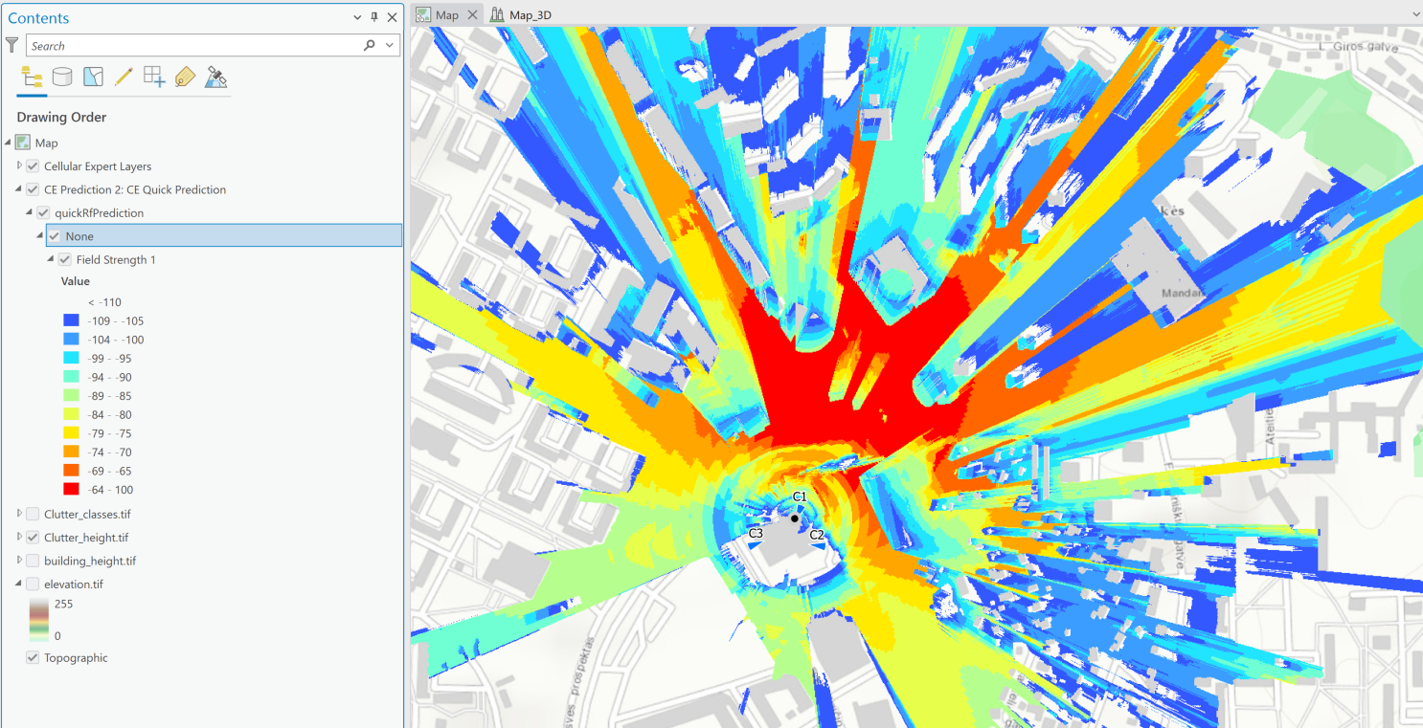Uncheck CE Prediction 2: CE Quick Prediction layer
Image resolution: width=1423 pixels, height=728 pixels.
33,189
